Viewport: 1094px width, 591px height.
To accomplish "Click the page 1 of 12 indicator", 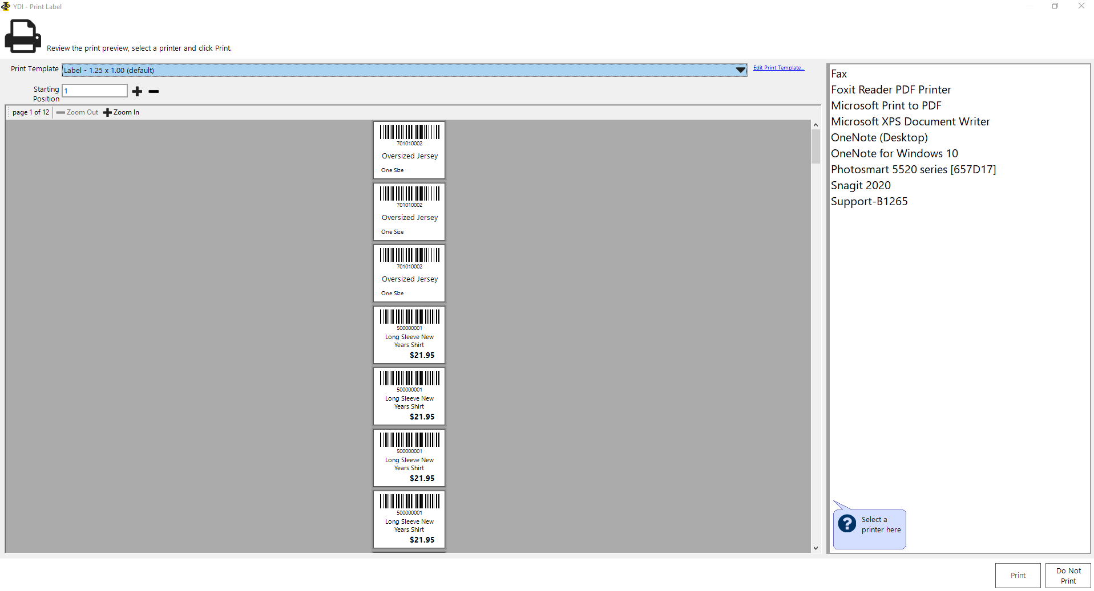I will coord(31,112).
